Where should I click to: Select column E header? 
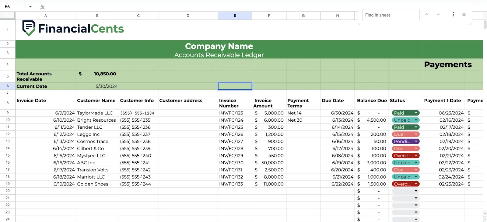click(235, 16)
